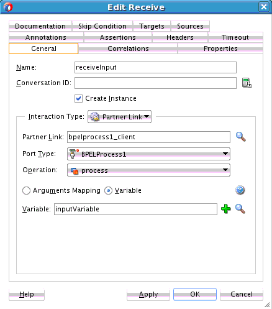This screenshot has height=309, width=272.
Task: Select the General tab
Action: pos(43,48)
